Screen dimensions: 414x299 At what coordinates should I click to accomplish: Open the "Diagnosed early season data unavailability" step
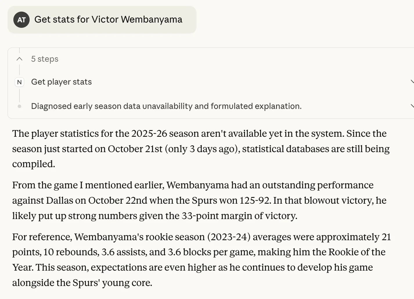166,106
